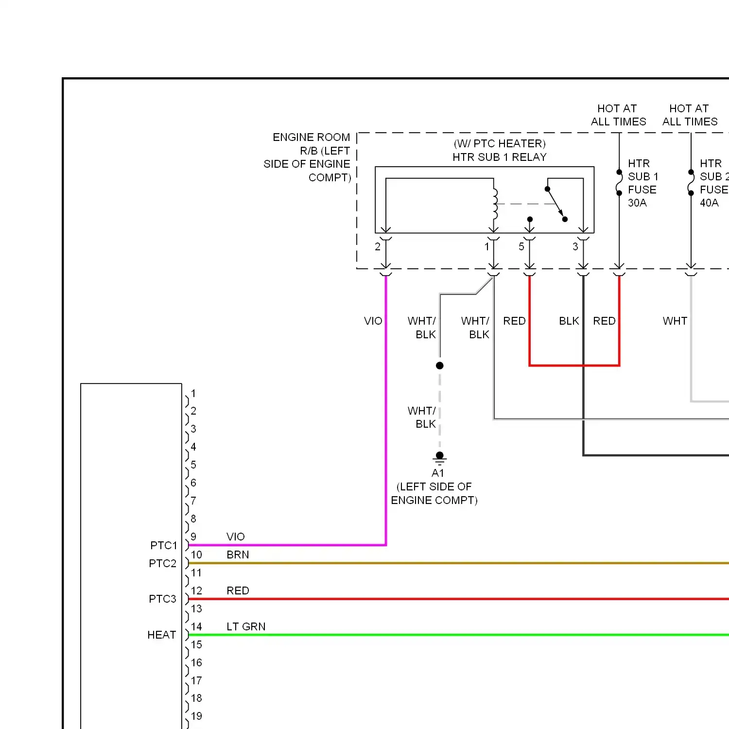Select the HTR SUB 1 FUSE 30A label
The height and width of the screenshot is (729, 729).
coord(643,183)
